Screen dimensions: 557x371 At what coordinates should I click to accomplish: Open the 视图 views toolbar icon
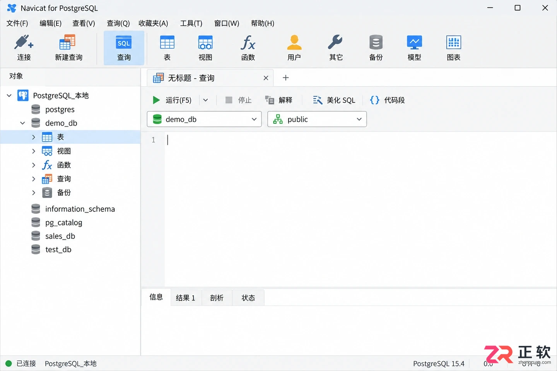205,48
